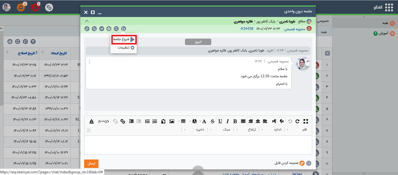
Task: Toggle strikethrough formatting in the editor
Action: pos(212,121)
